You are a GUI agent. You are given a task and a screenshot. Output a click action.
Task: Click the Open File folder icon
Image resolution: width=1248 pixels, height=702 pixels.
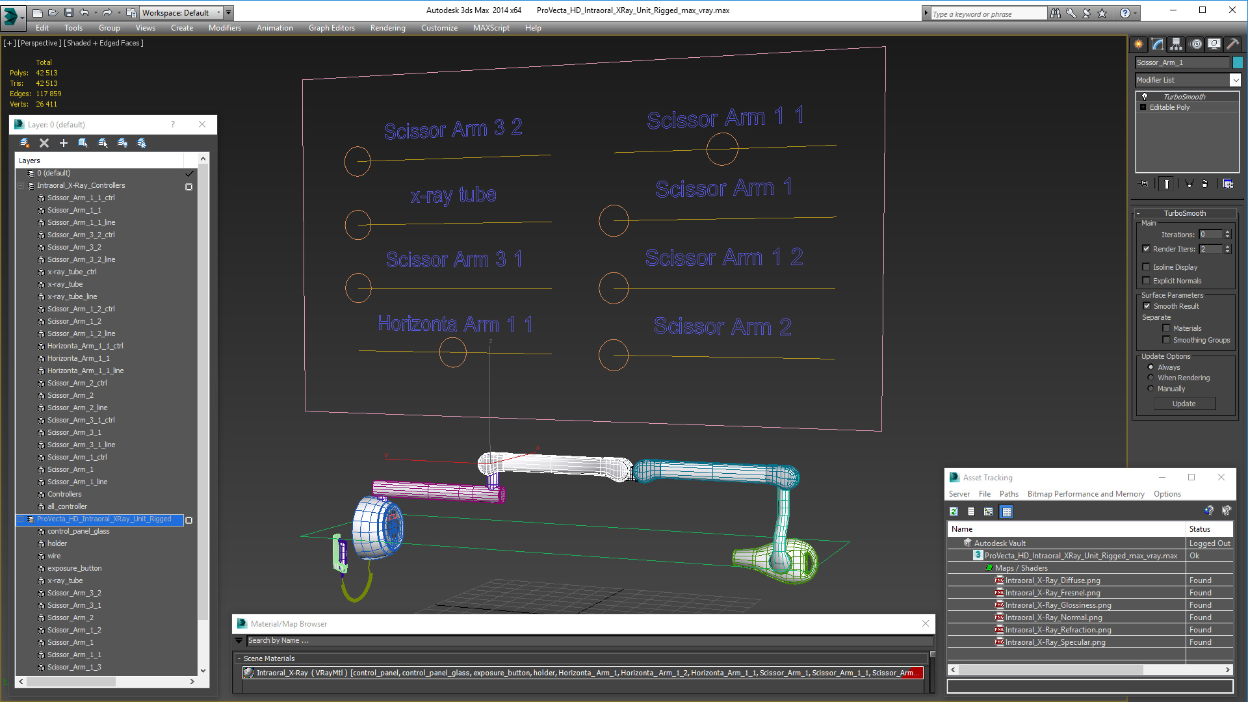tap(53, 12)
